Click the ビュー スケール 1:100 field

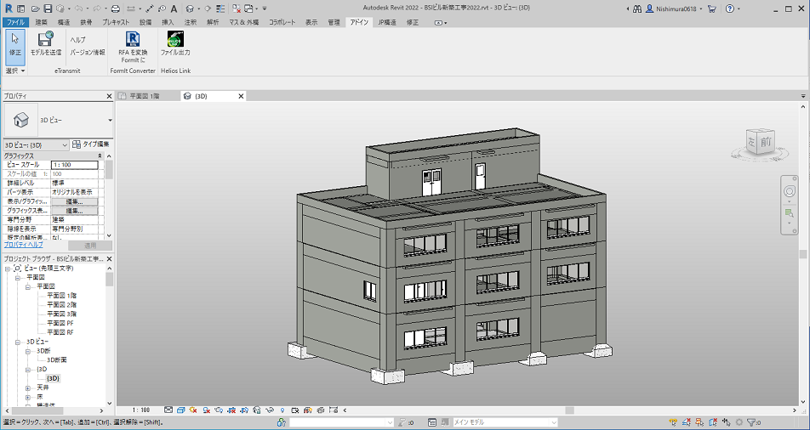tap(73, 164)
